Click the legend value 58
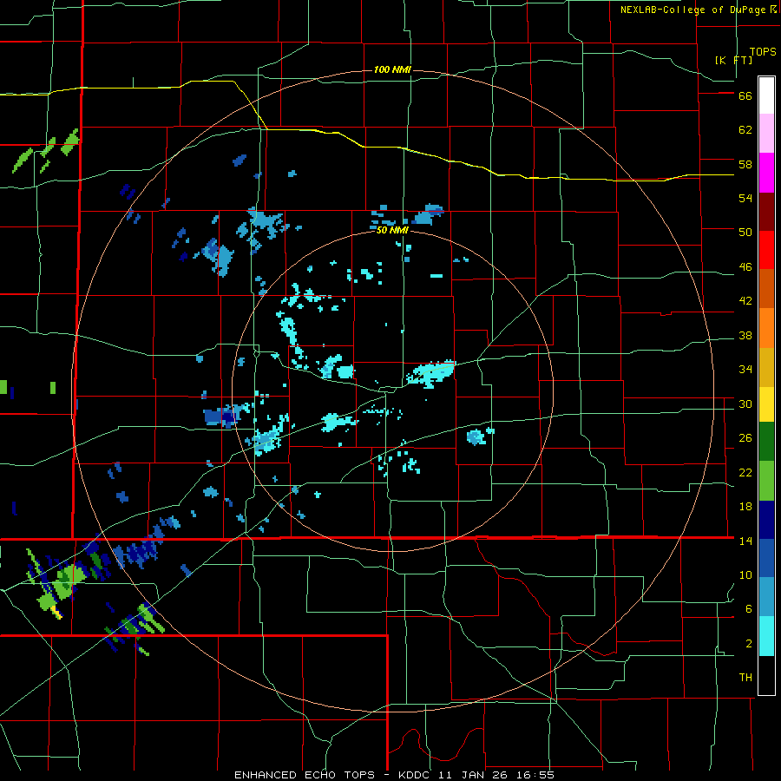The width and height of the screenshot is (781, 781). pyautogui.click(x=745, y=164)
